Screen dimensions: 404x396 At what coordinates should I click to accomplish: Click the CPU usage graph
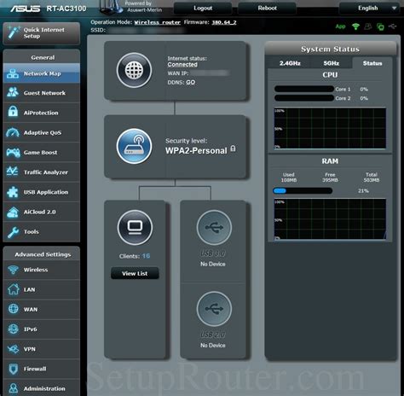click(330, 128)
